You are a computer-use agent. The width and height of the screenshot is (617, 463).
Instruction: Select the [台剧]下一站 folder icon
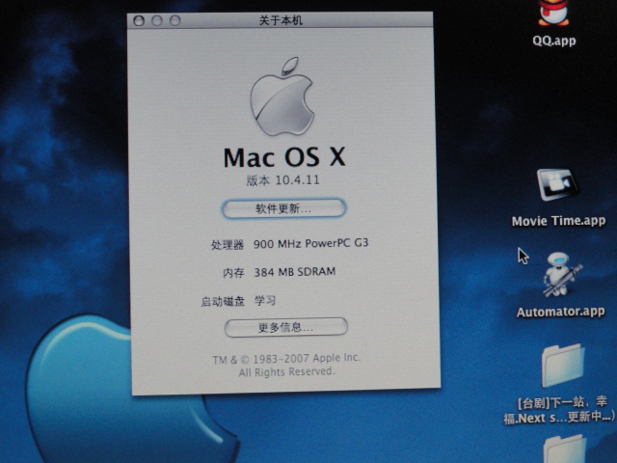pyautogui.click(x=562, y=365)
